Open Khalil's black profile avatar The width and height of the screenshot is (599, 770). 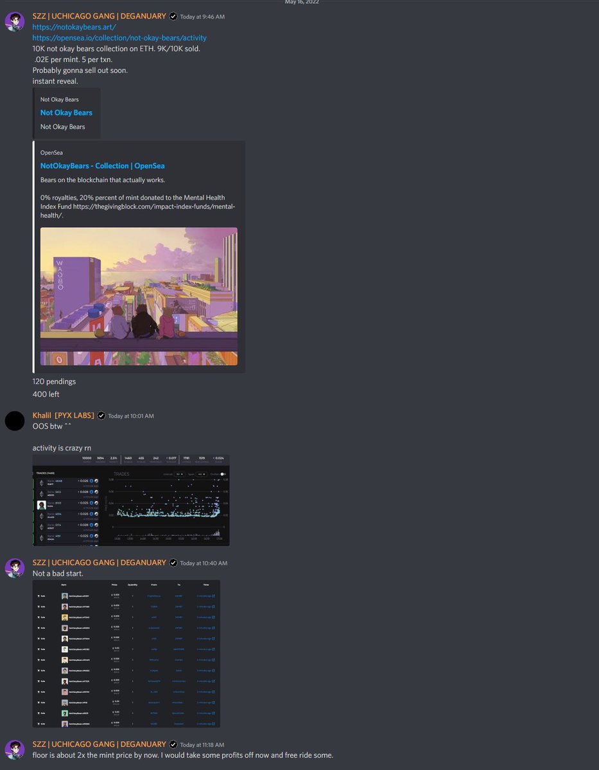click(x=15, y=422)
